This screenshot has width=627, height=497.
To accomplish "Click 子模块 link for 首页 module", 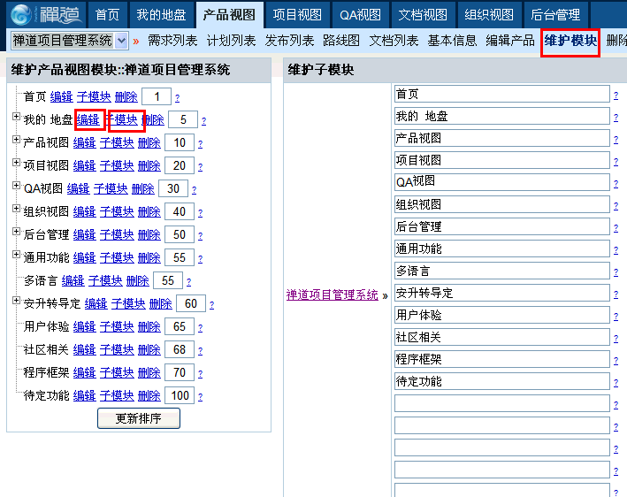I will [94, 96].
